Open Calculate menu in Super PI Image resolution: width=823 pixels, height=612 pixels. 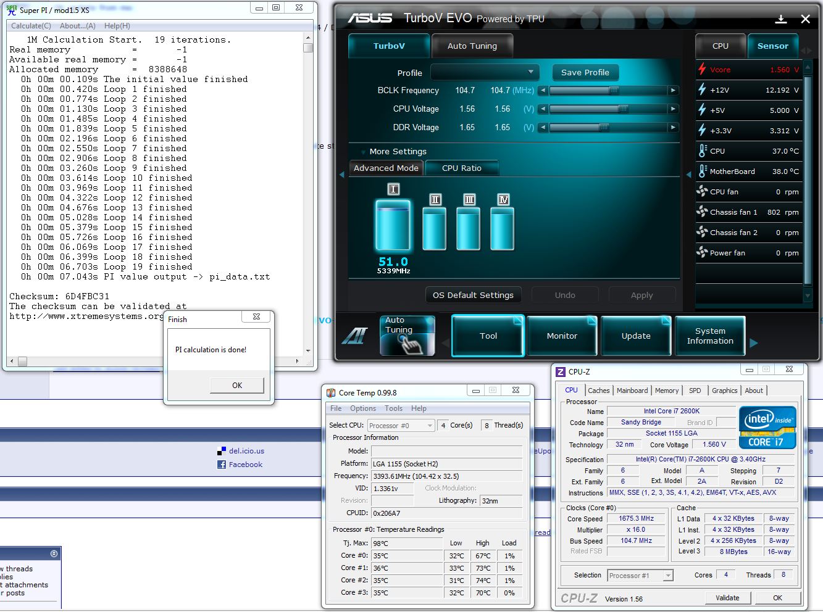coord(31,26)
